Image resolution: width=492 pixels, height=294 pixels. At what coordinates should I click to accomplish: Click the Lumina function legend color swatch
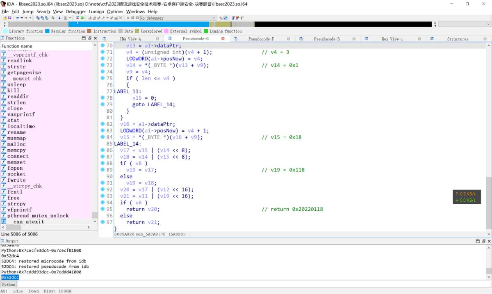click(206, 31)
